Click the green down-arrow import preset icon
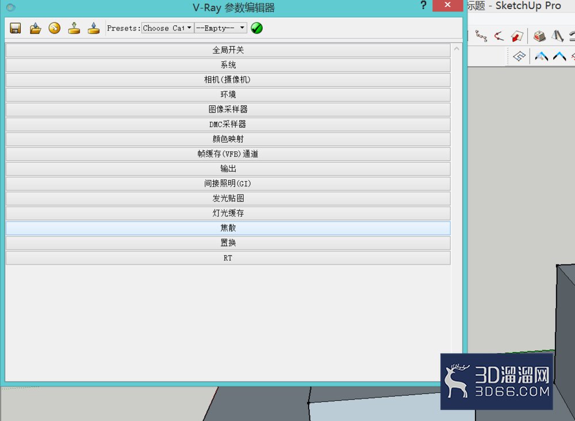Image resolution: width=575 pixels, height=421 pixels. [x=74, y=28]
